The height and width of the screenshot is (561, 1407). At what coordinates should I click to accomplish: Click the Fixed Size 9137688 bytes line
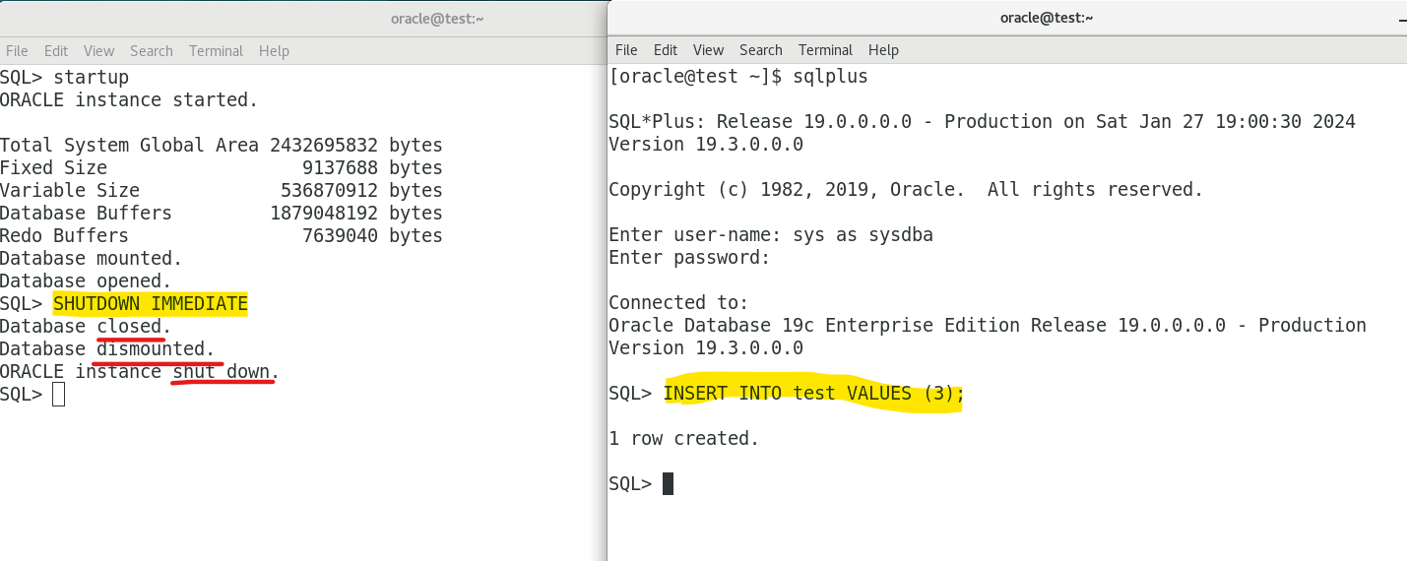click(x=222, y=167)
